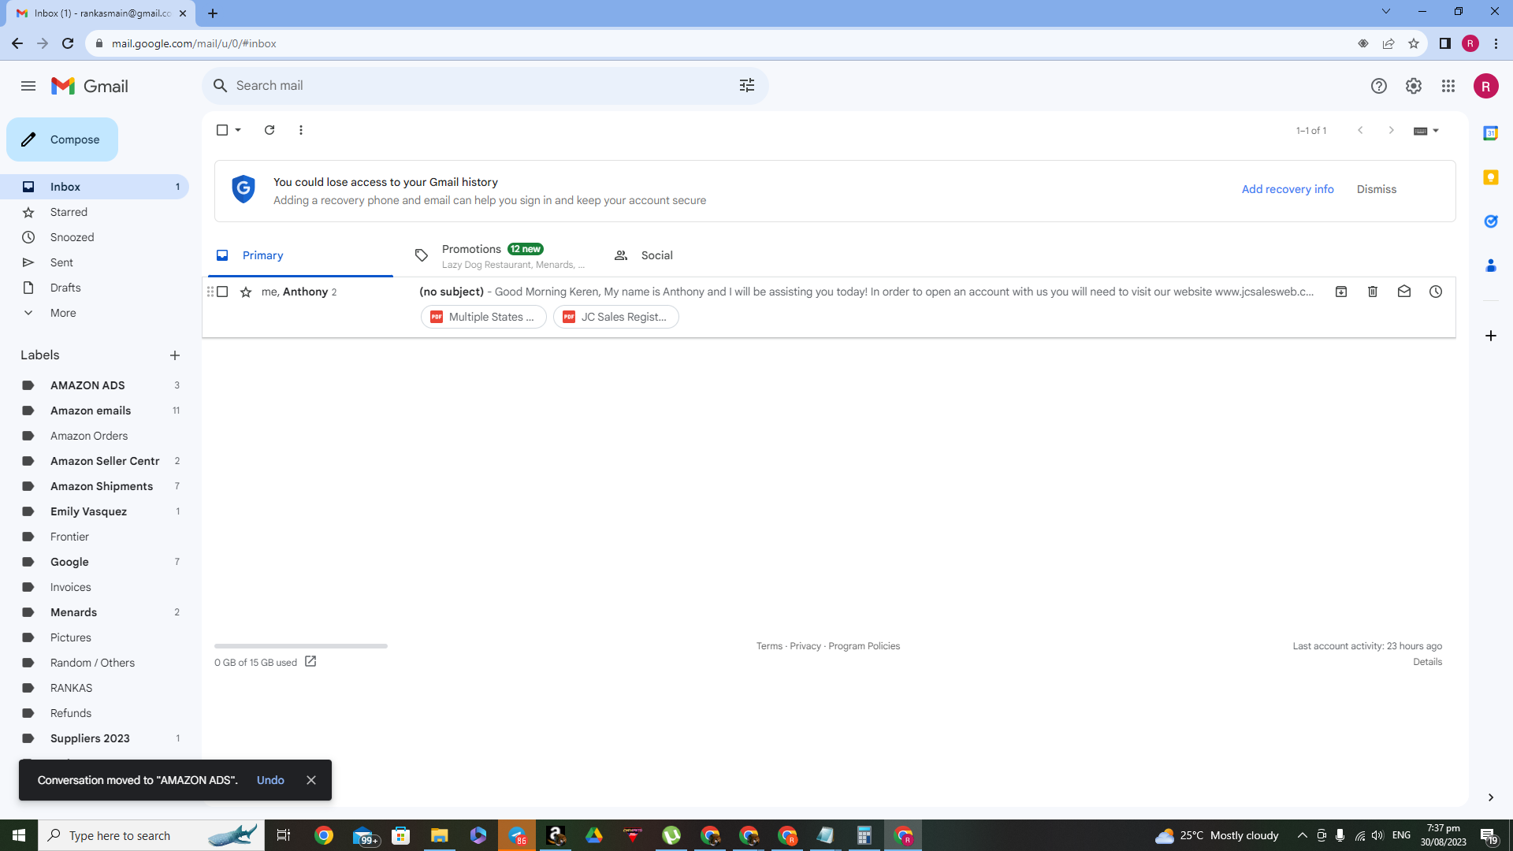1513x851 pixels.
Task: Archive the Anthony conversation
Action: tap(1341, 292)
